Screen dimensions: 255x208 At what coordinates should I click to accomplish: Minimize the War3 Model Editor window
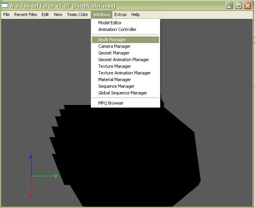[x=229, y=6]
